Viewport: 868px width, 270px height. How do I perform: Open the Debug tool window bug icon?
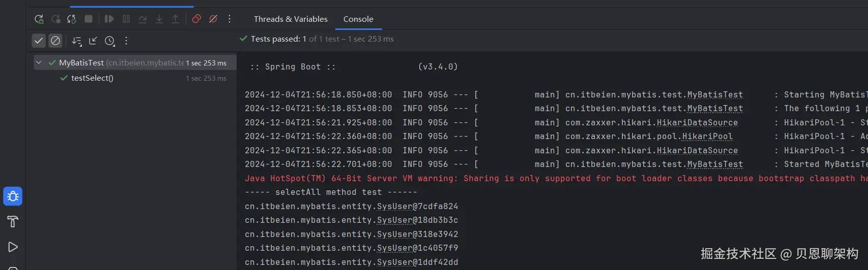pos(13,196)
